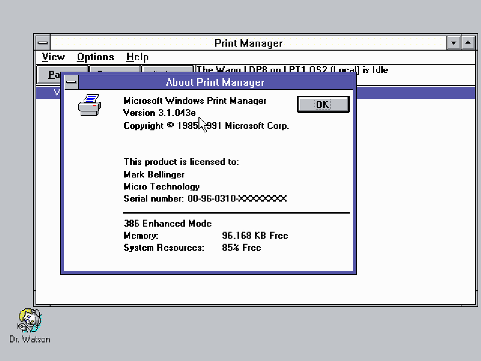Open the Print Manager window control-menu box
481x361 pixels.
(43, 43)
